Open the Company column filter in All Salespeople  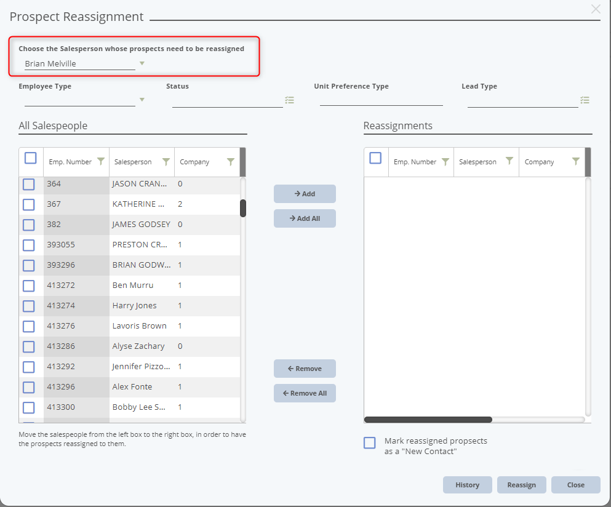[x=230, y=162]
